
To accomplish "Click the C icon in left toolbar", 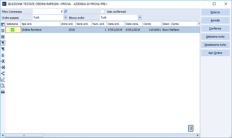I will coord(3,73).
